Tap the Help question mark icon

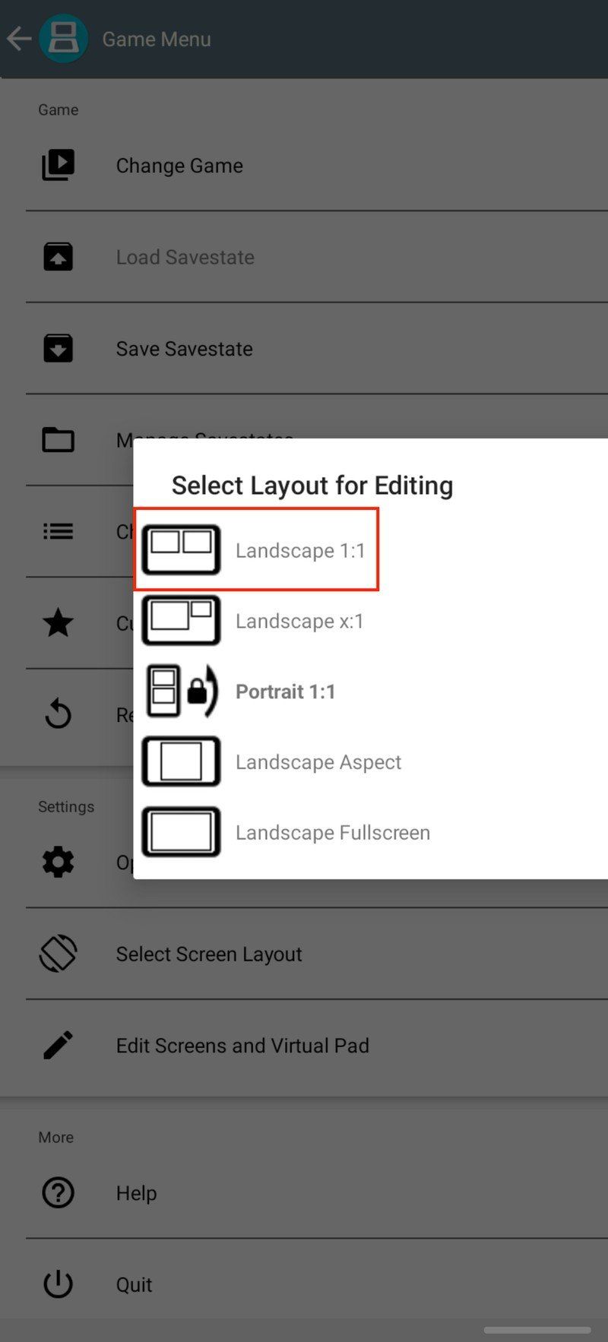pyautogui.click(x=58, y=1192)
